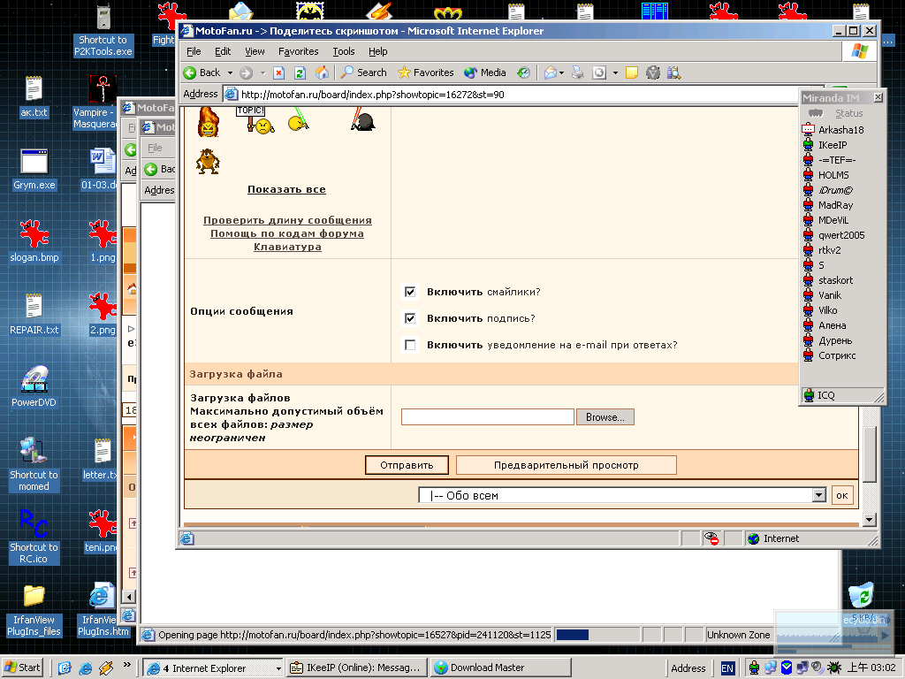
Task: Click the Mail envelope icon in the toolbar
Action: (551, 72)
